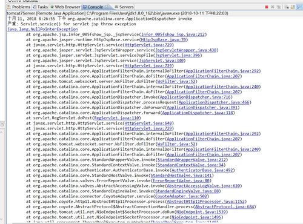Click the Remove Launch gray X icon
303x224 pixels.
click(x=273, y=7)
